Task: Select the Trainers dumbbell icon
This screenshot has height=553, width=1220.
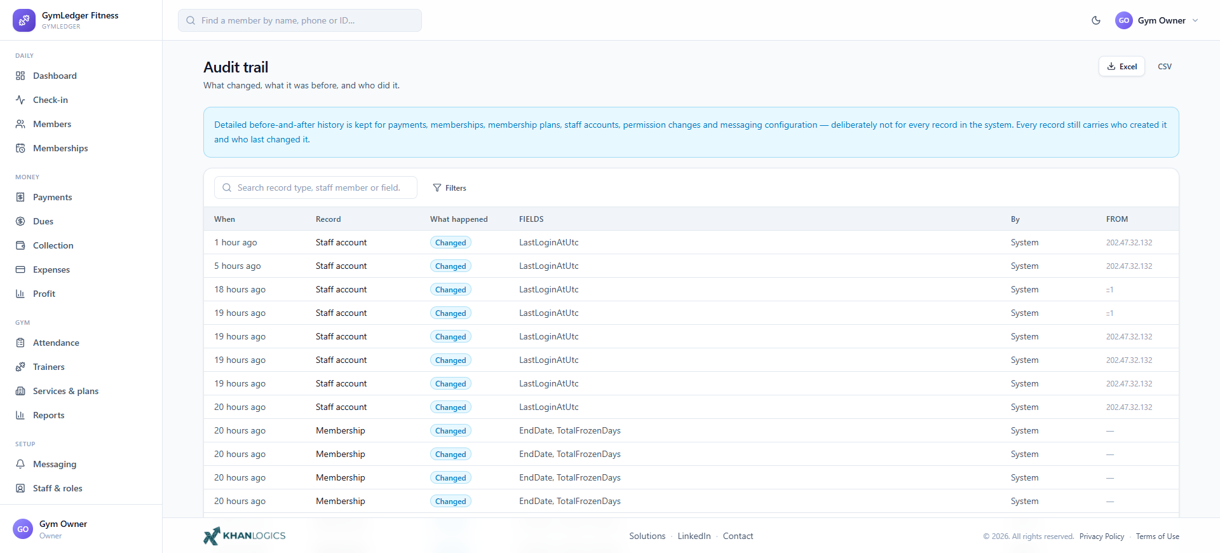Action: click(20, 367)
